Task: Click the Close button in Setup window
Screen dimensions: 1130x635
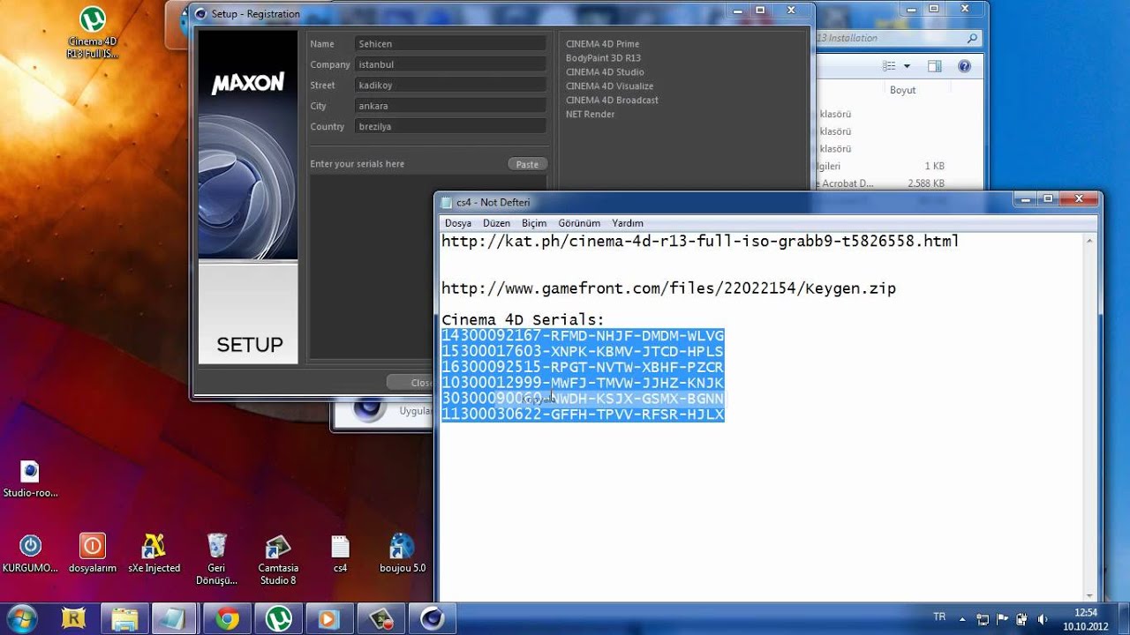Action: point(422,383)
